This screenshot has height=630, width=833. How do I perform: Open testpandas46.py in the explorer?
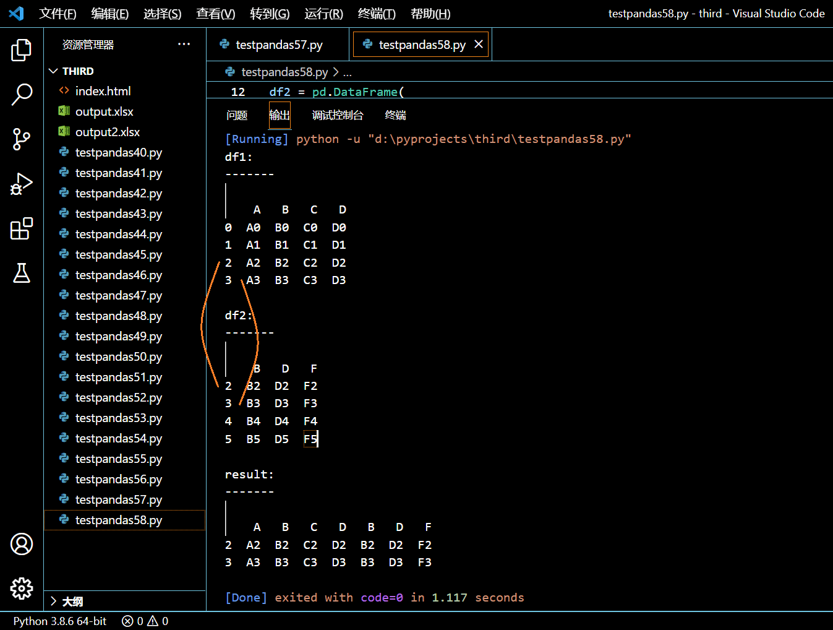pos(125,275)
